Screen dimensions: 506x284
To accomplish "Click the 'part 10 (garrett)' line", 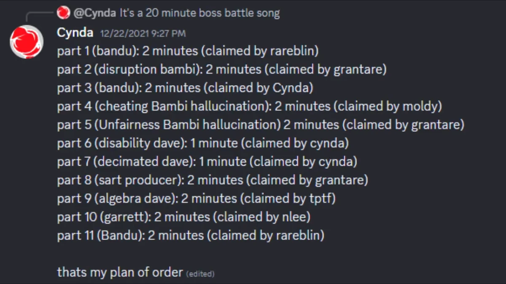I will tap(184, 217).
